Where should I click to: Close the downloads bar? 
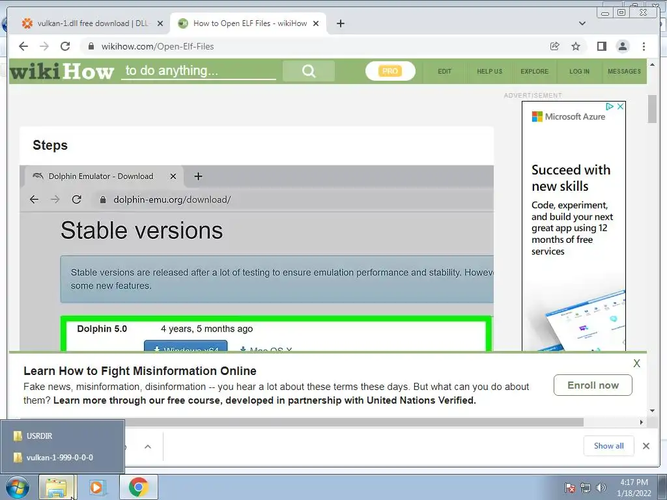[646, 445]
